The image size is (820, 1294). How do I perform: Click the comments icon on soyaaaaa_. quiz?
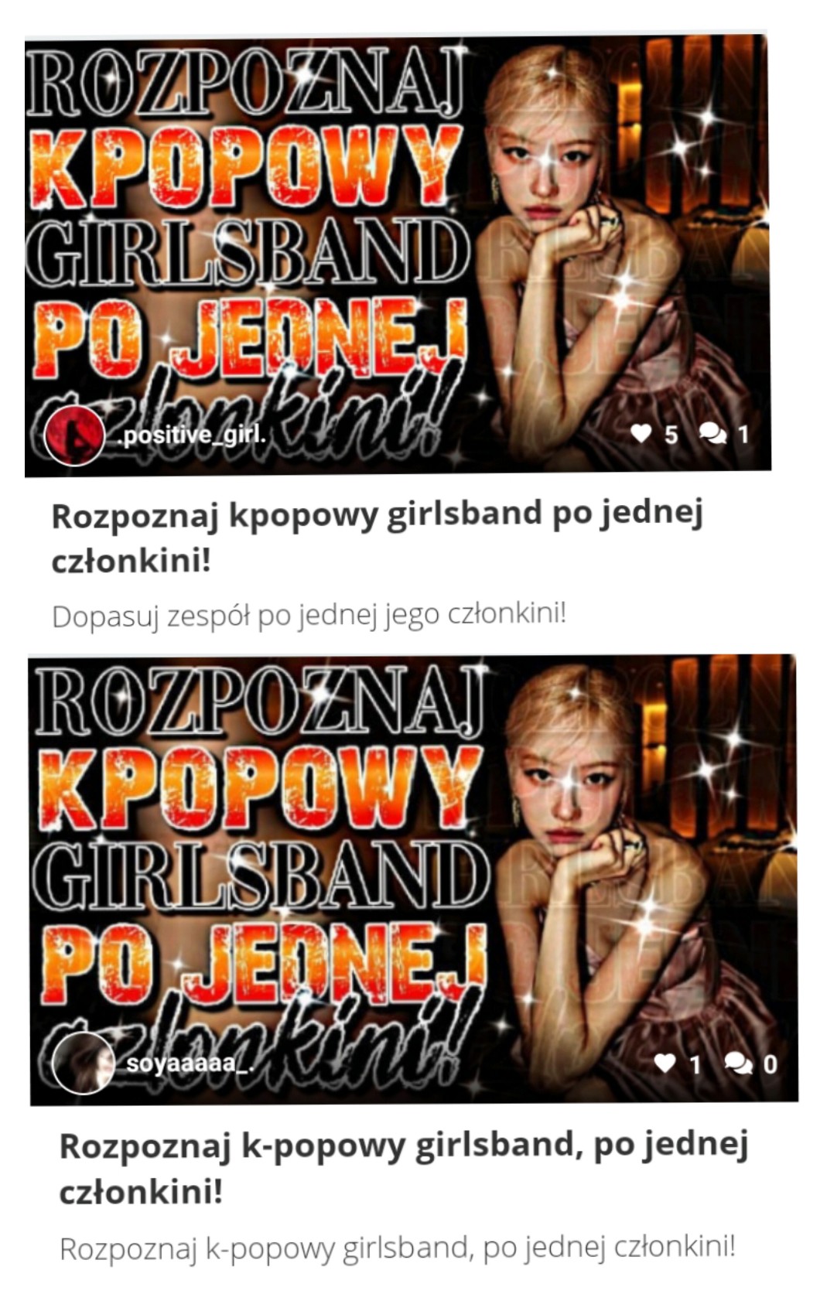738,1064
